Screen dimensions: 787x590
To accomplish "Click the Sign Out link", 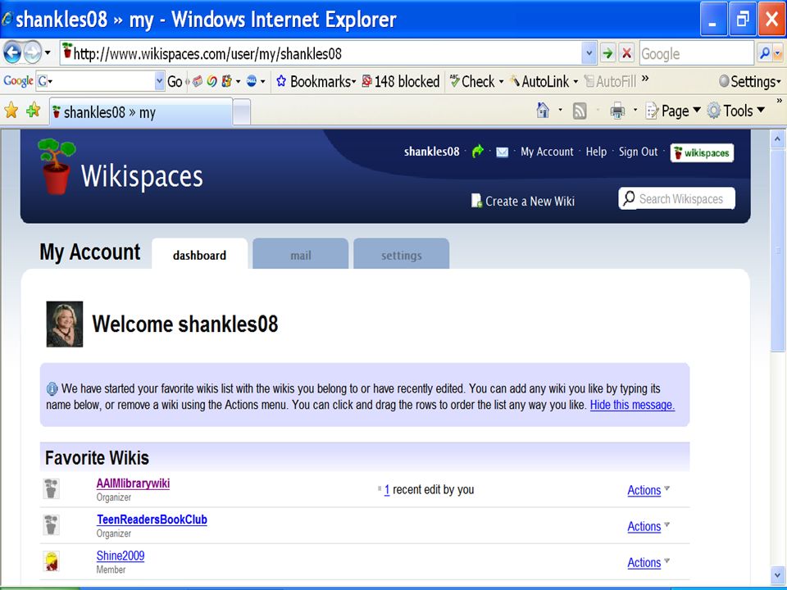I will pyautogui.click(x=638, y=152).
